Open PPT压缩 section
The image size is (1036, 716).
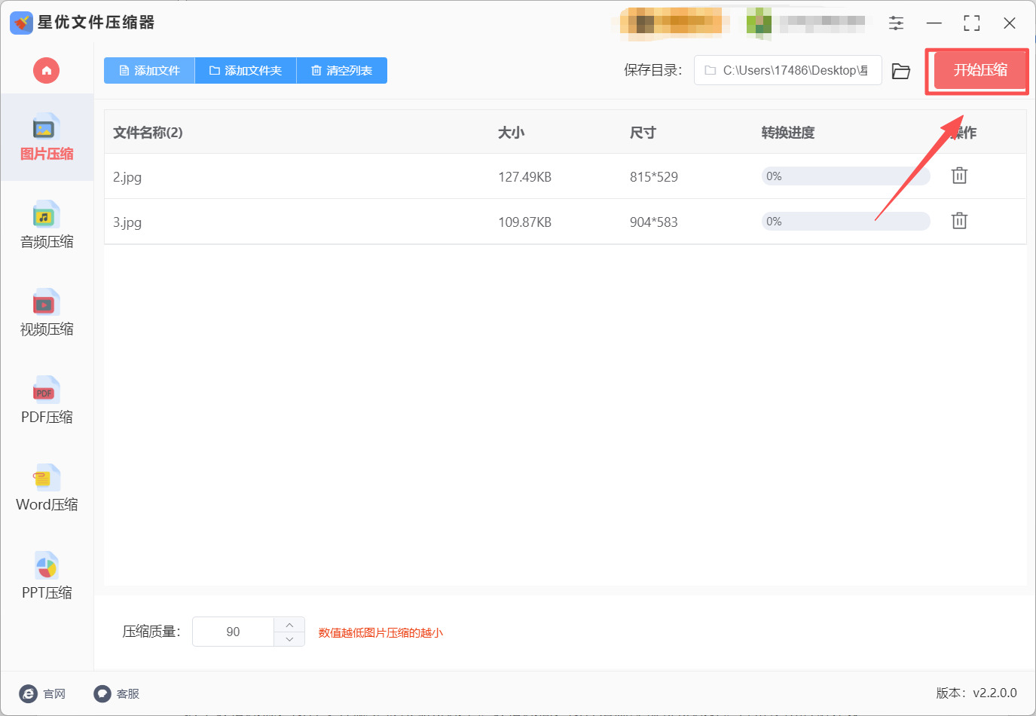(47, 576)
